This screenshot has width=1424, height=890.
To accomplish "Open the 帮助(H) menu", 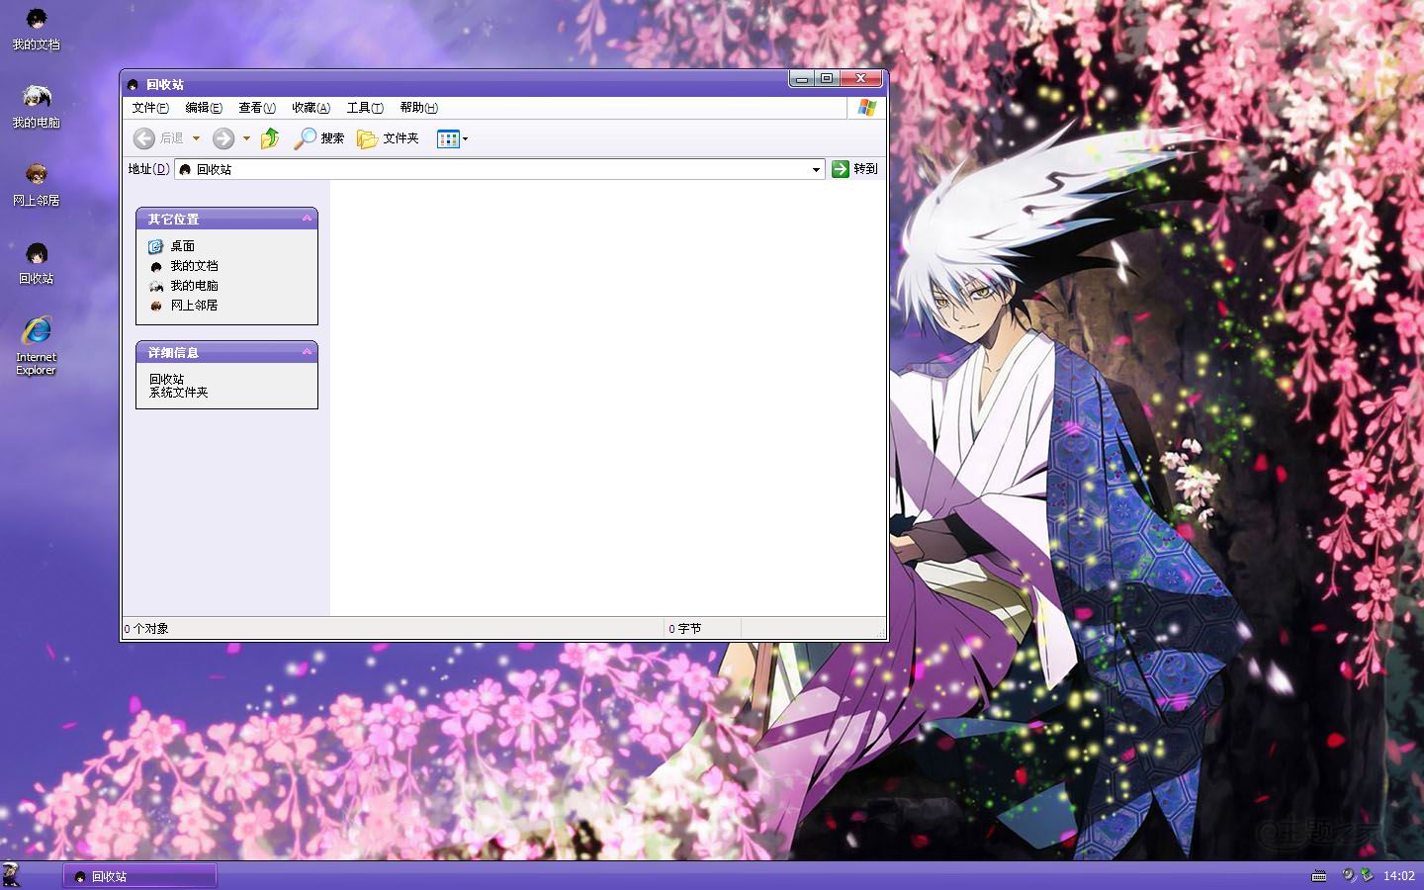I will [418, 108].
